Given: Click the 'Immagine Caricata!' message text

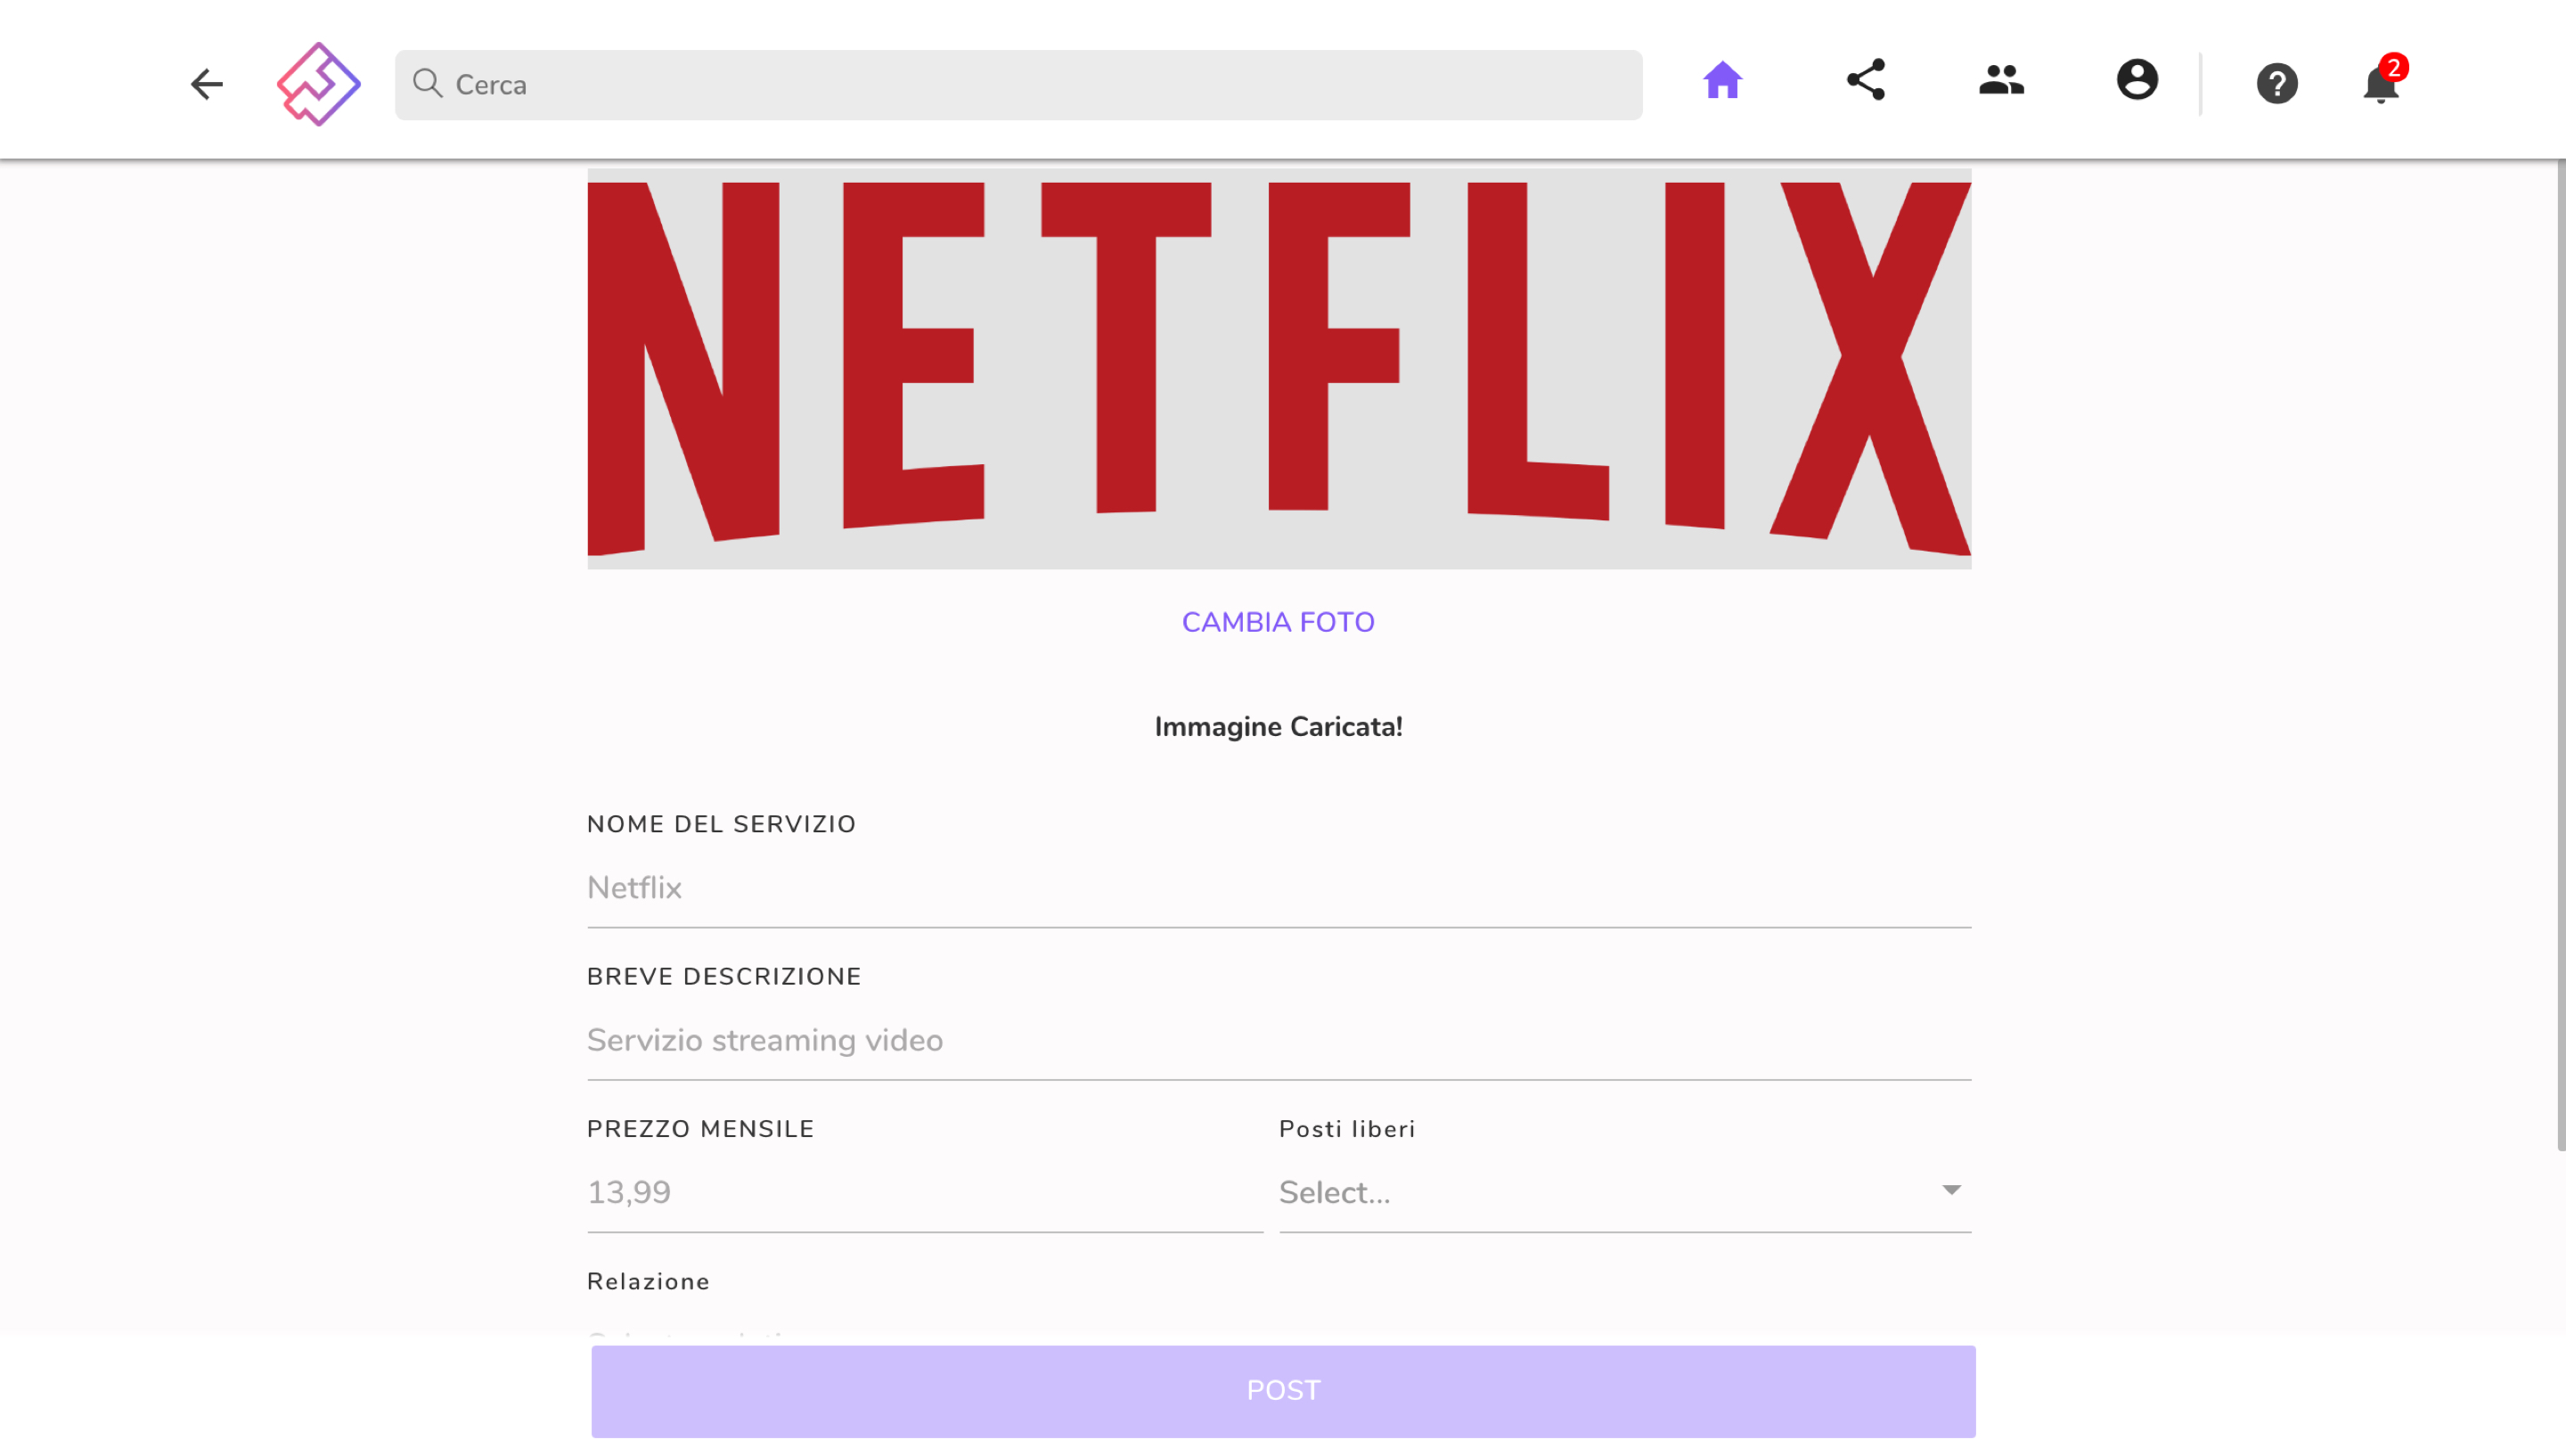Looking at the screenshot, I should click(1278, 727).
